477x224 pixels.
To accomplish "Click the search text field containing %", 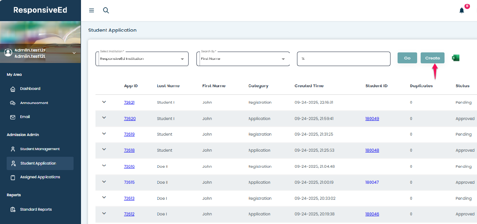I will (x=344, y=59).
